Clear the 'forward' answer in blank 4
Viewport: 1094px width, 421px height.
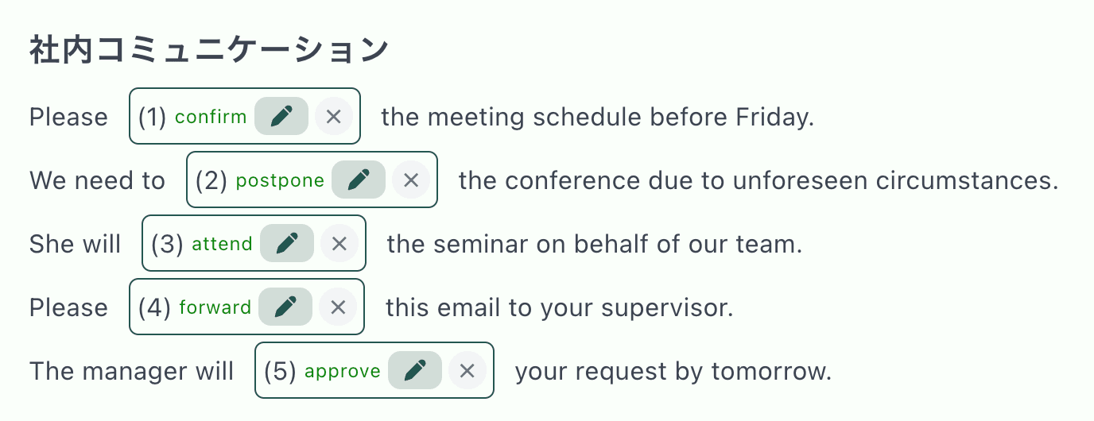[x=338, y=307]
